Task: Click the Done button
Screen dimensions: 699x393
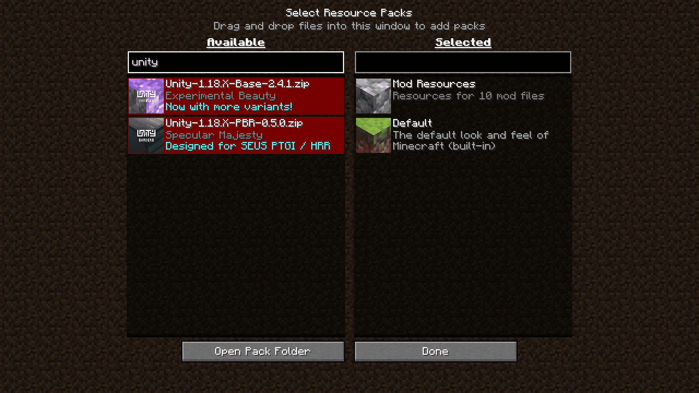Action: pyautogui.click(x=435, y=351)
